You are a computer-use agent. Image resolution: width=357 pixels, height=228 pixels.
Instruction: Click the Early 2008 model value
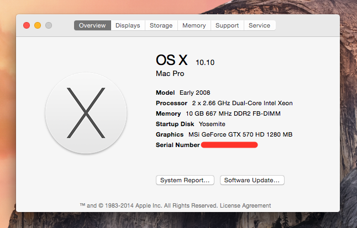click(195, 93)
